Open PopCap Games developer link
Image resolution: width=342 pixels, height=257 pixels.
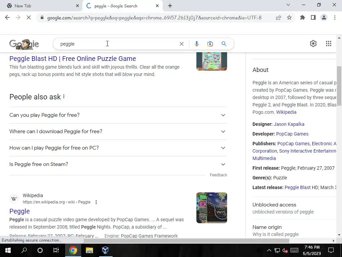[x=292, y=134]
